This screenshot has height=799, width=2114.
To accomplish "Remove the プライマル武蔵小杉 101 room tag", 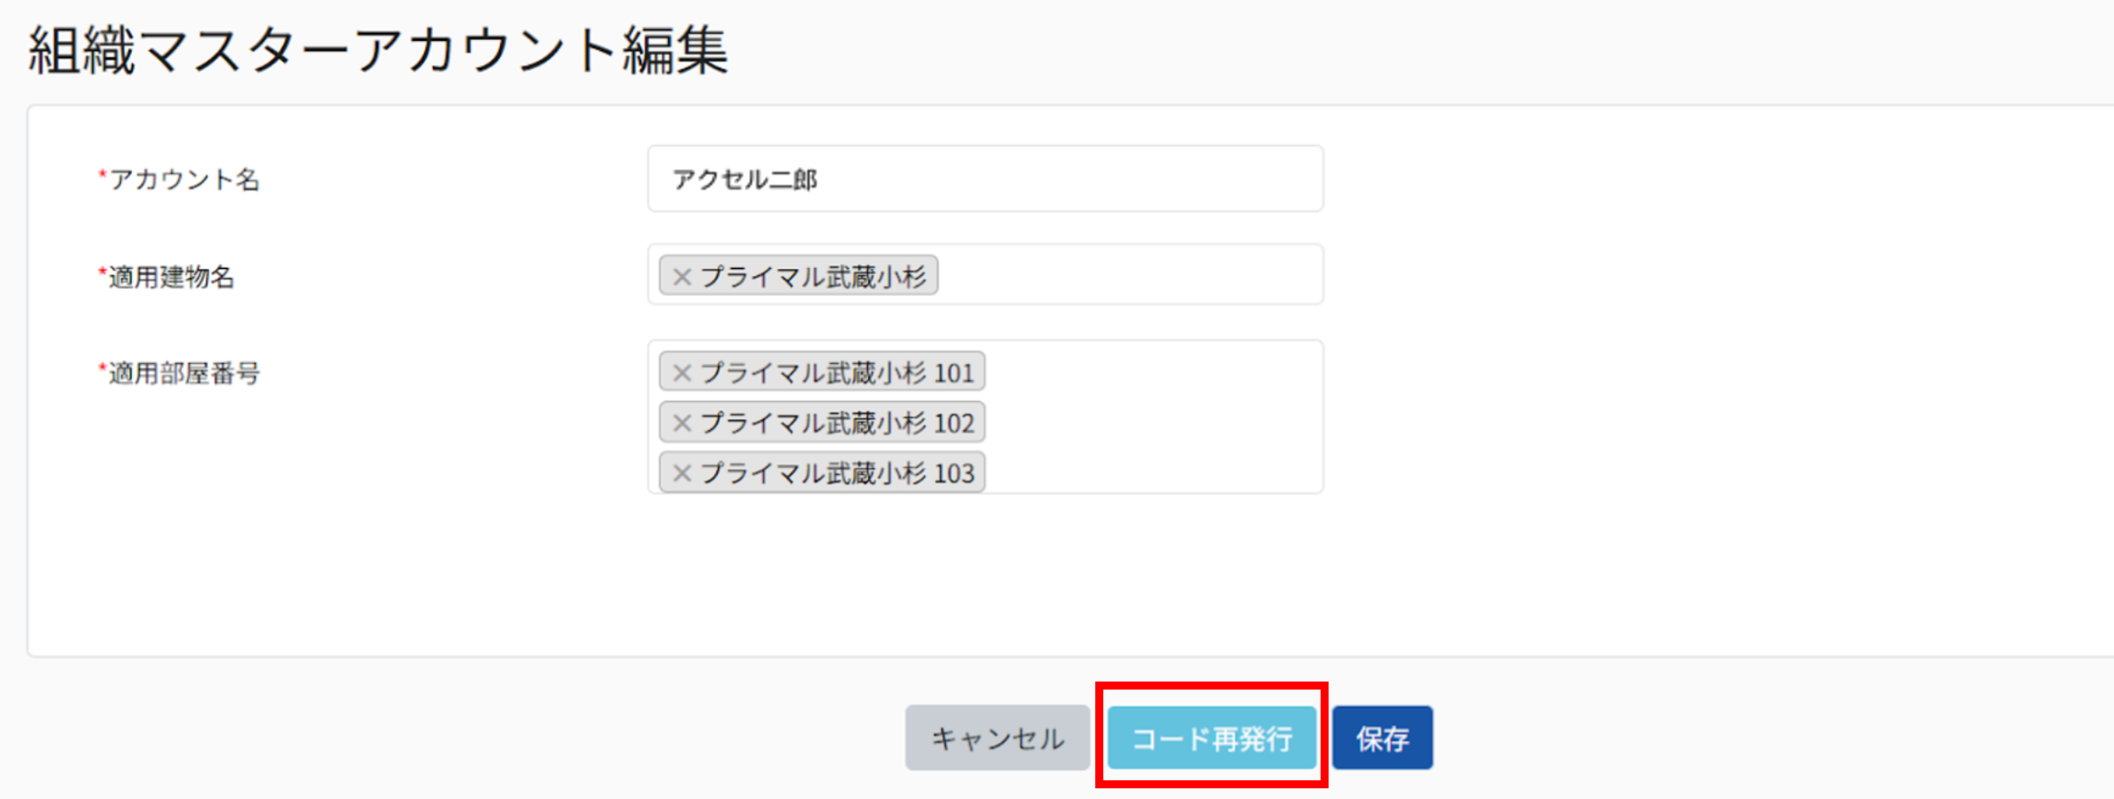I will click(682, 373).
